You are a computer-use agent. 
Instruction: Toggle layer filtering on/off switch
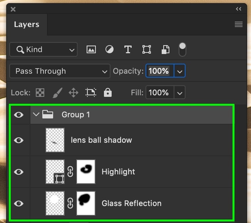(x=182, y=49)
